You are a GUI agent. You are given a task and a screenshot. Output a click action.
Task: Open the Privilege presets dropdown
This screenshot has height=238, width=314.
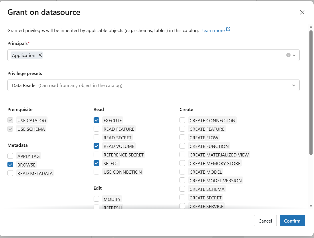(x=154, y=85)
